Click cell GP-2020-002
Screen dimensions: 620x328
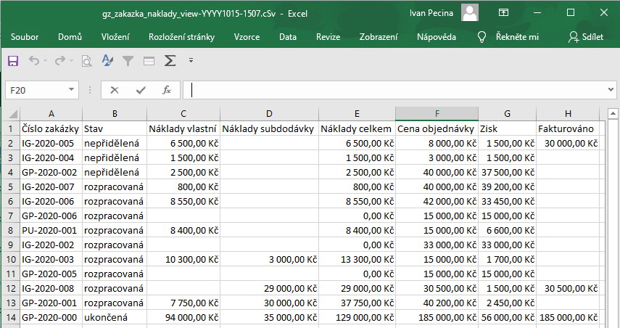(51, 173)
